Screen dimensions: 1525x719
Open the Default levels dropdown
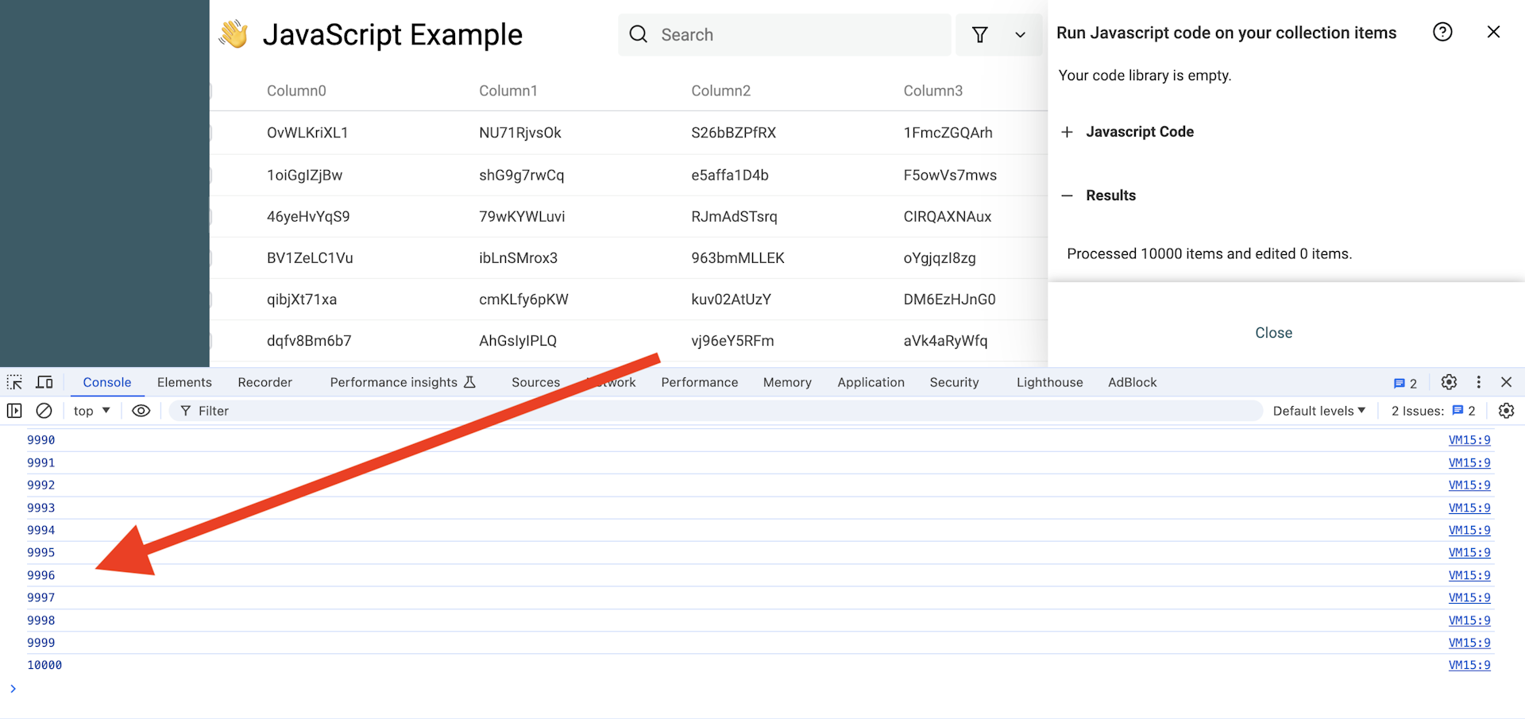tap(1318, 411)
